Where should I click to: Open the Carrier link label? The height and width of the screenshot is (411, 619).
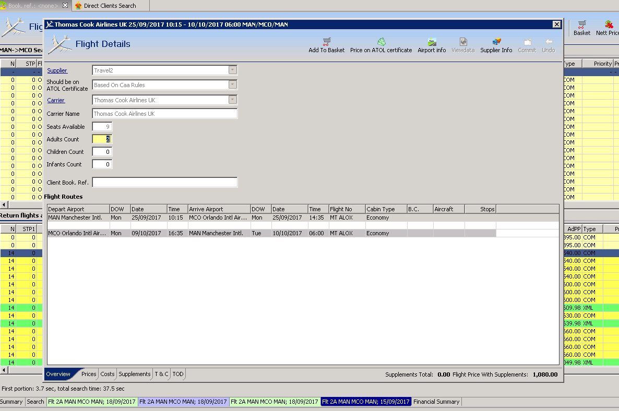click(56, 100)
